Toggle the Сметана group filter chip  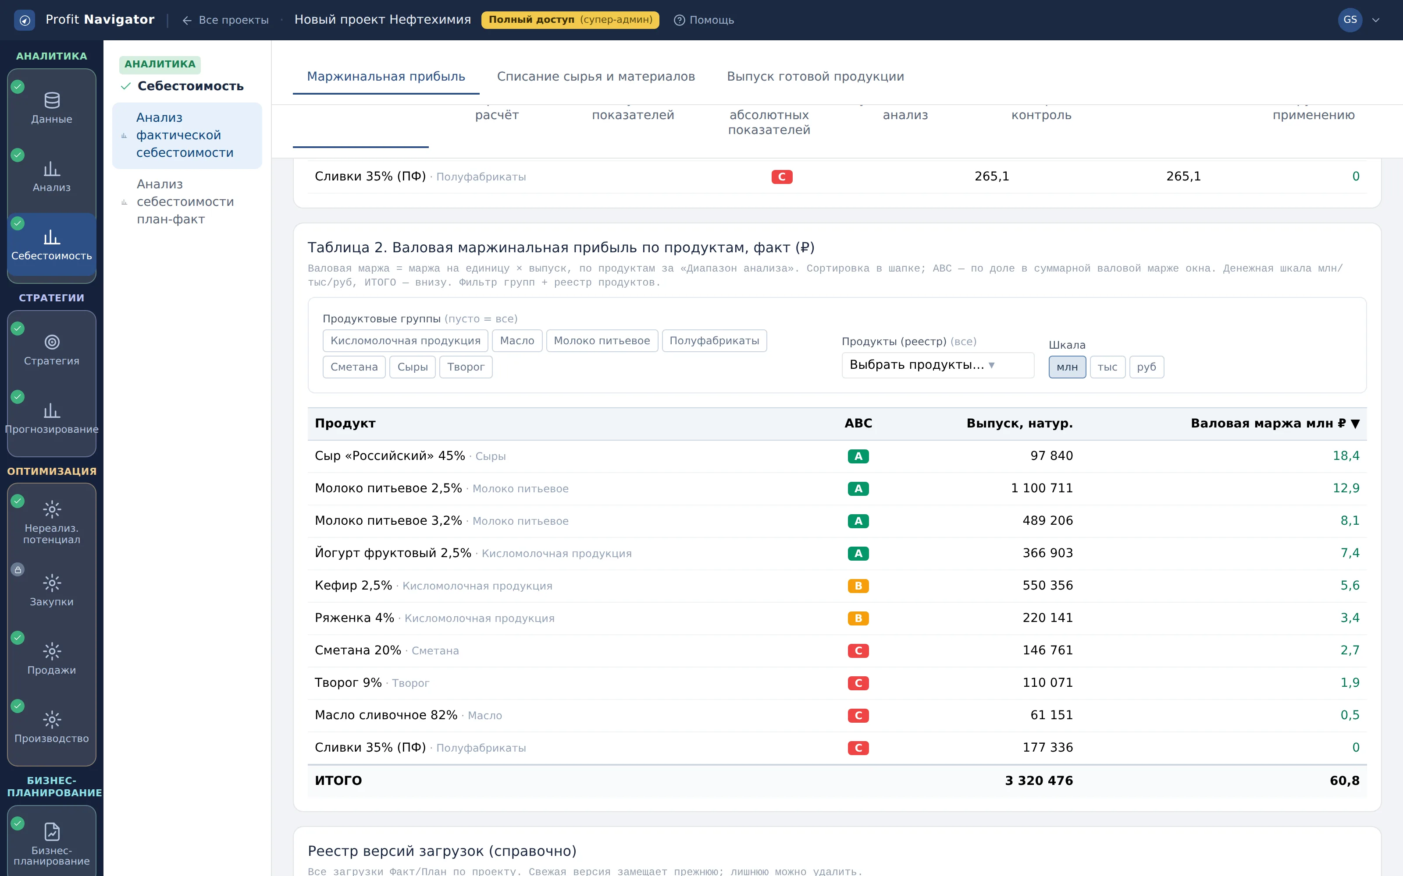(354, 367)
